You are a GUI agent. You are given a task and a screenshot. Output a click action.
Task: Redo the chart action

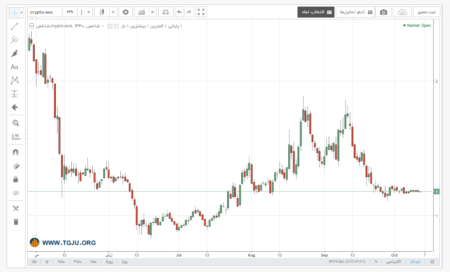coord(189,12)
